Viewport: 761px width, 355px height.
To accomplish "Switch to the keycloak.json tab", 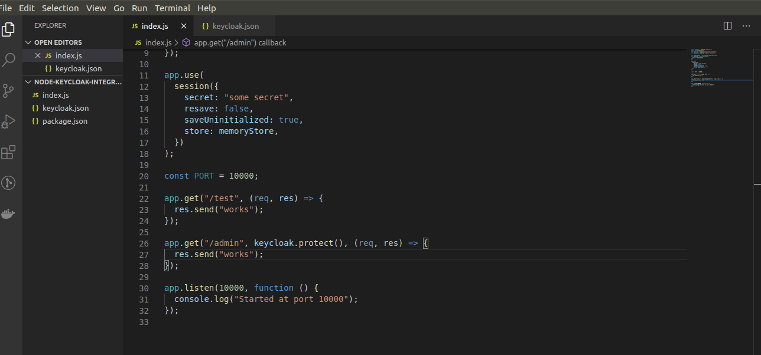I will tap(234, 26).
